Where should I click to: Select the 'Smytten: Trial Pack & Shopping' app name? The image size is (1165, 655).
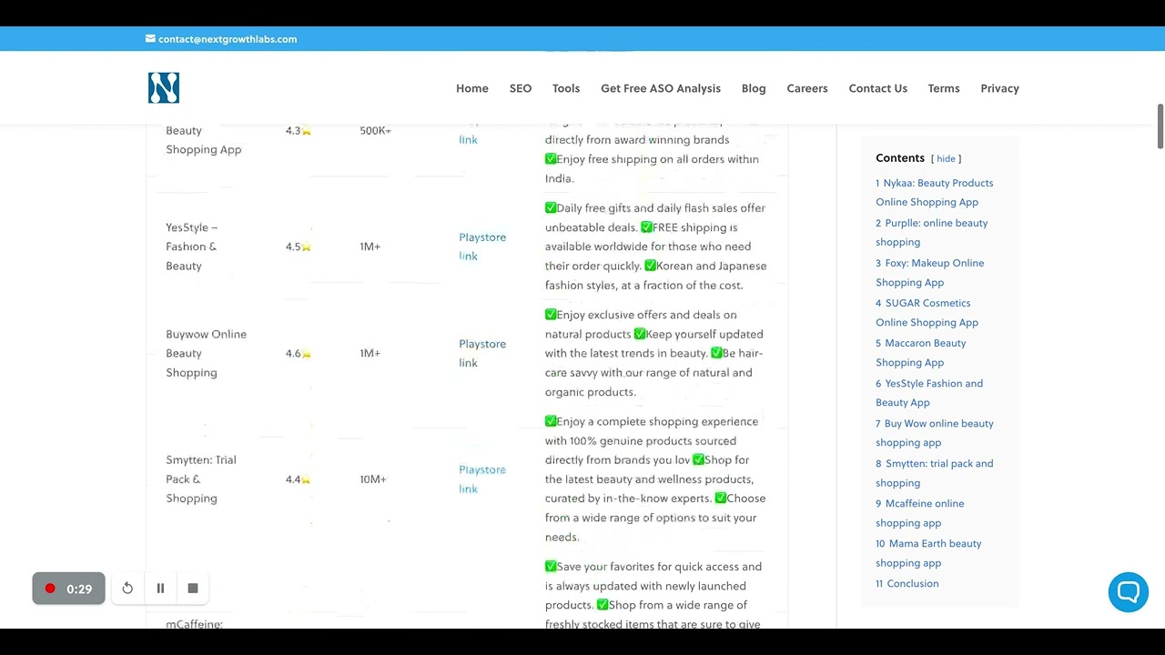coord(201,479)
